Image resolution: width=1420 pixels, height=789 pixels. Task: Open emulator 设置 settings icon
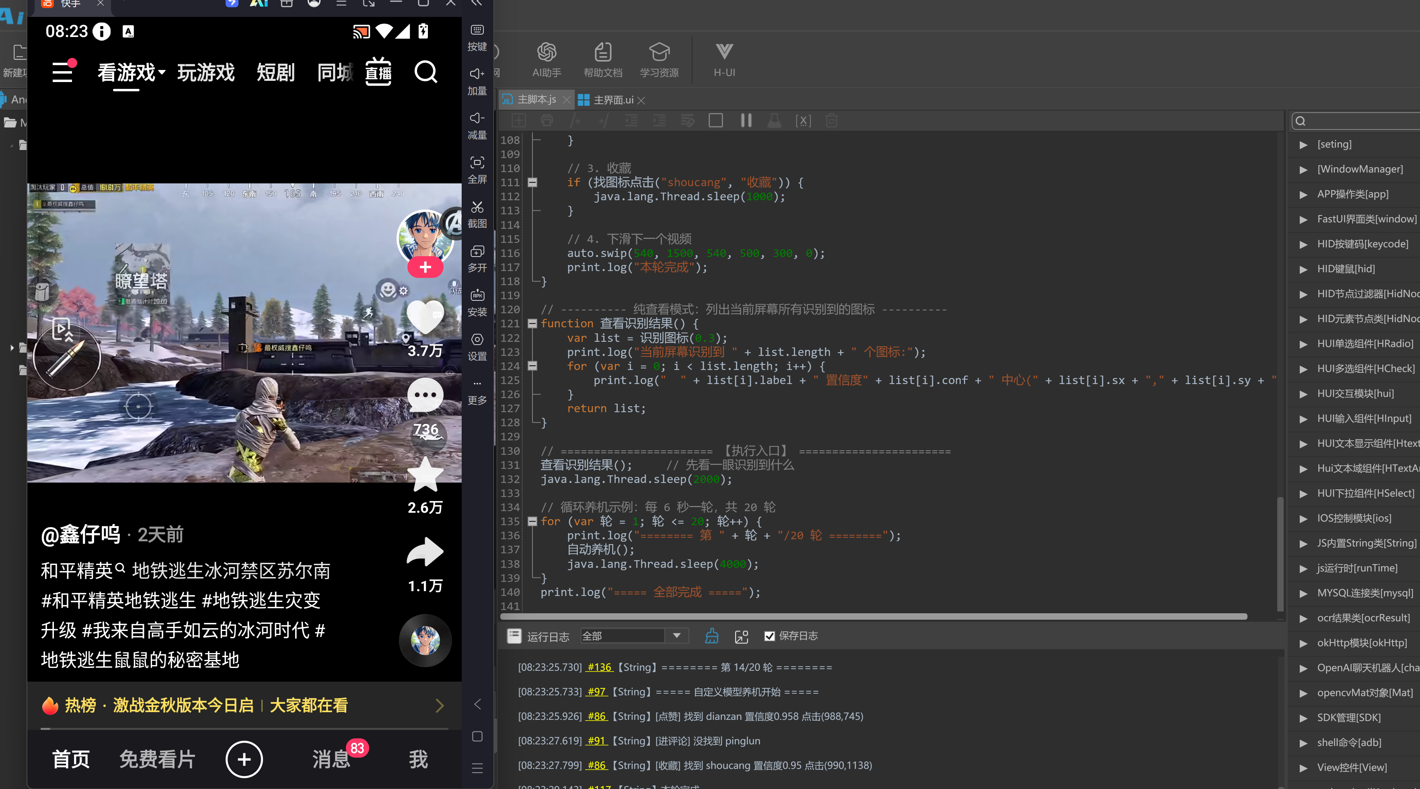click(x=477, y=347)
